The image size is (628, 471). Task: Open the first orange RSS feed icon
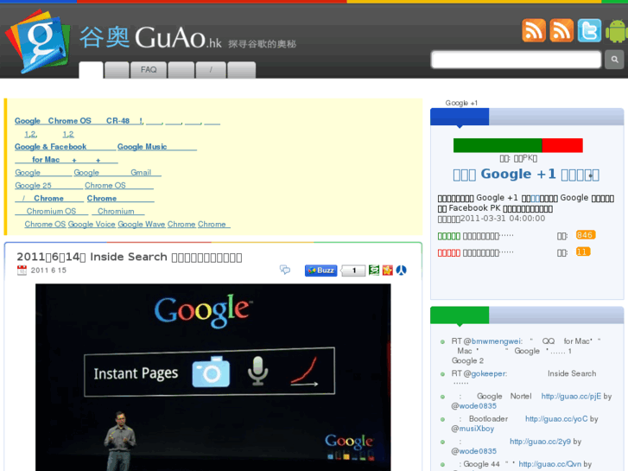(x=534, y=30)
